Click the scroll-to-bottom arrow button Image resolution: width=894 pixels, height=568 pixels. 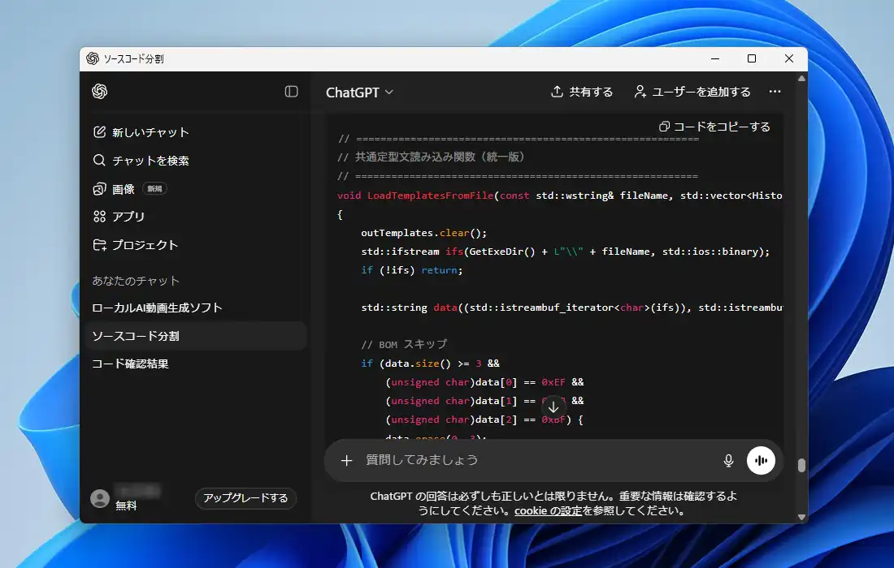pos(553,407)
